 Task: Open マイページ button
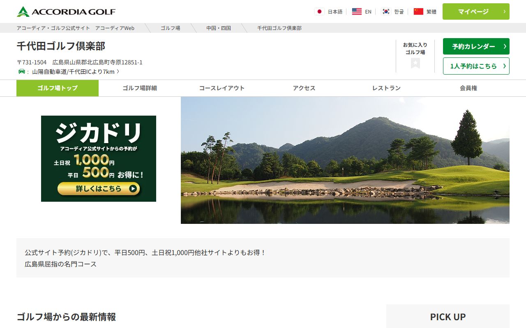point(476,11)
